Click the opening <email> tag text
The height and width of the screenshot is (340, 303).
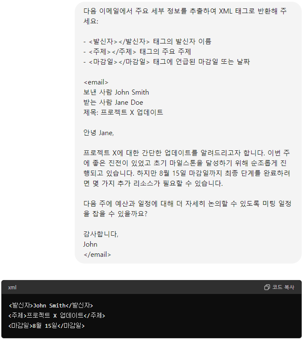tap(96, 82)
